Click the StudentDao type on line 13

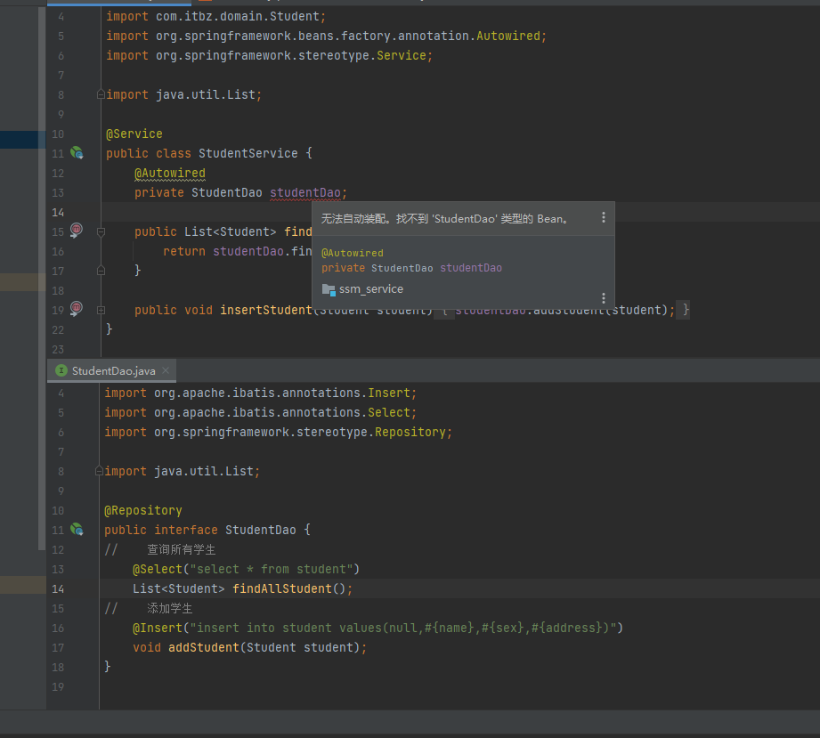pos(226,193)
